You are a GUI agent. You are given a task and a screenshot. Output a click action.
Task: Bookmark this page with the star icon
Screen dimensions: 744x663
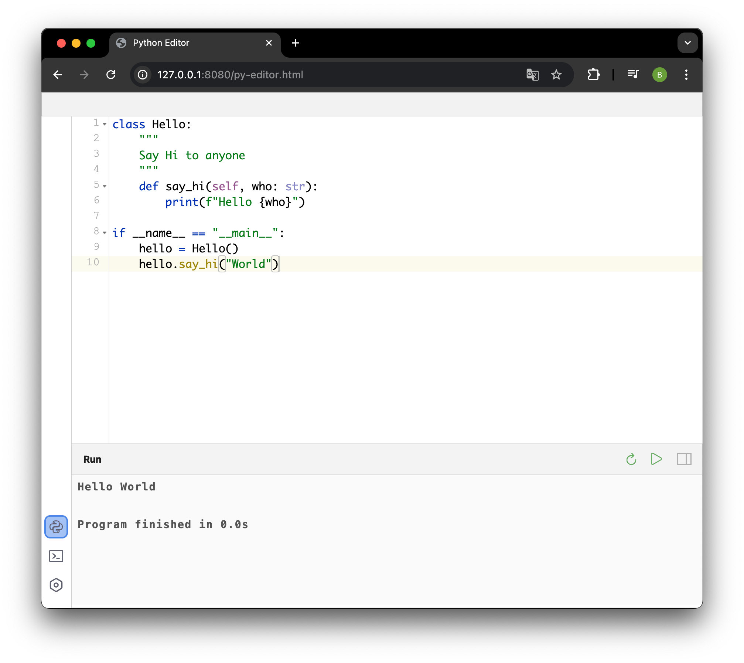556,75
